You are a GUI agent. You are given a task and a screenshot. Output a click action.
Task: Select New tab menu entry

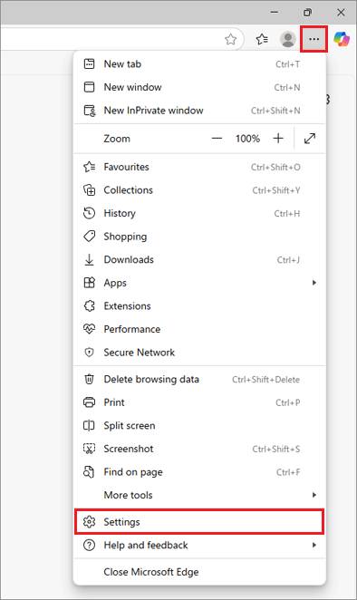[x=199, y=64]
